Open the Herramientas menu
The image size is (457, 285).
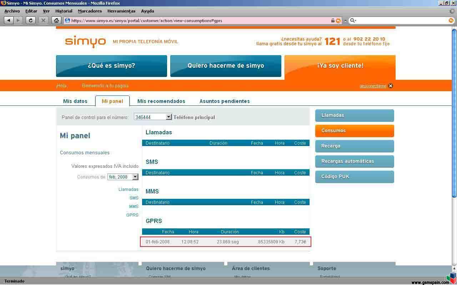coord(121,11)
